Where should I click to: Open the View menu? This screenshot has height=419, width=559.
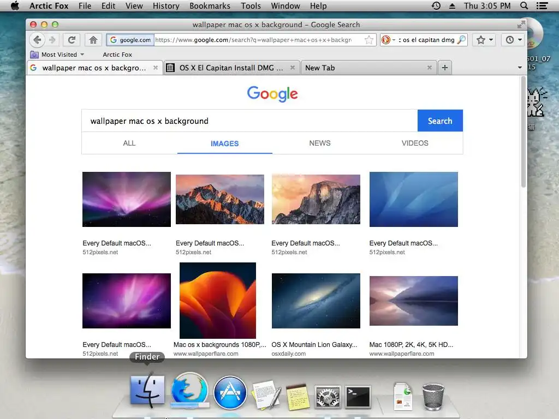134,5
